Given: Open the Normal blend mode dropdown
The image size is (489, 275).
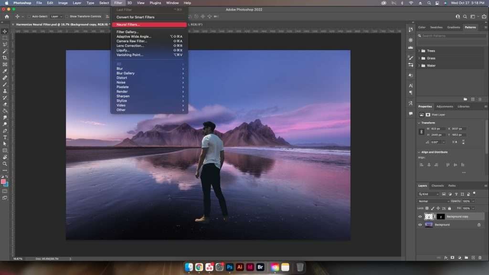Looking at the screenshot, I should tap(433, 201).
